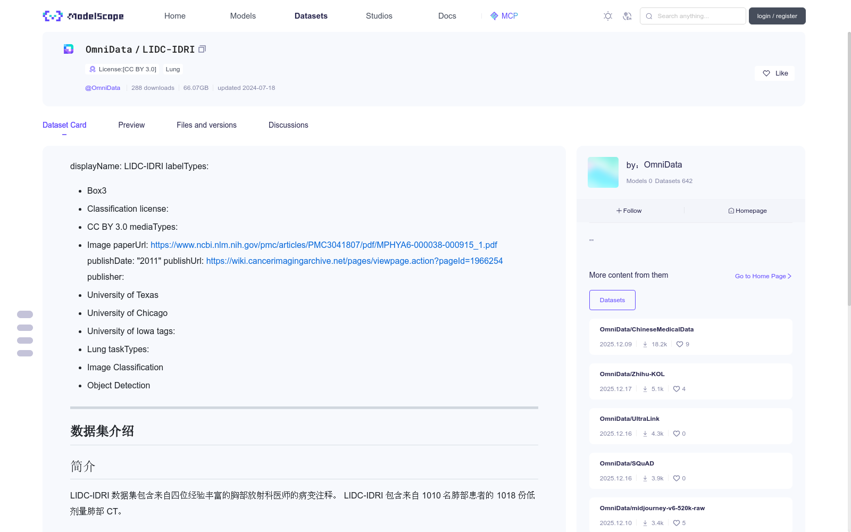Click the page vertical scrollbar
The width and height of the screenshot is (851, 532).
849,169
